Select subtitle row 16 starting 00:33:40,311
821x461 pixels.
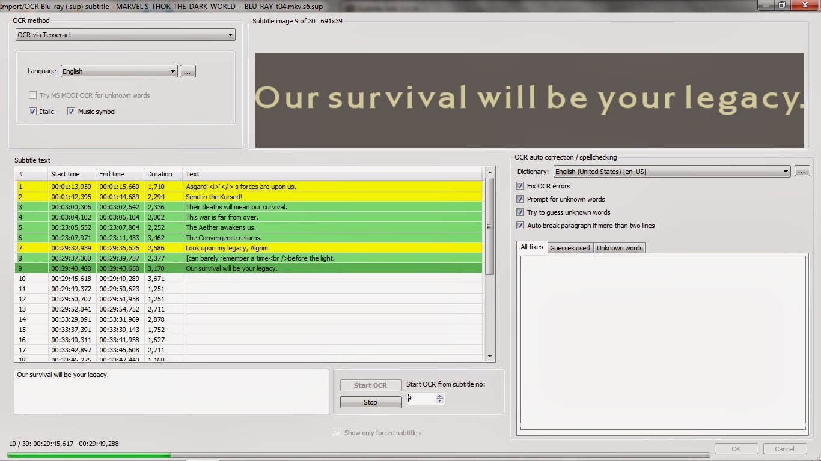[249, 340]
